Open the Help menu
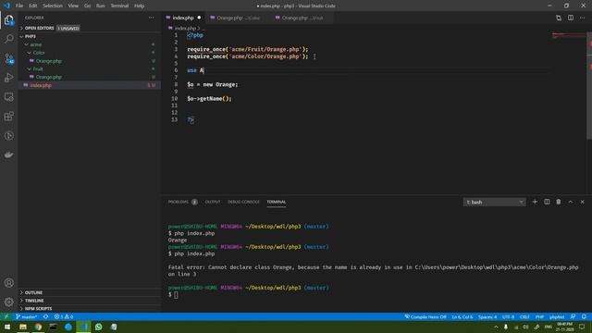The width and height of the screenshot is (592, 333). 140,6
